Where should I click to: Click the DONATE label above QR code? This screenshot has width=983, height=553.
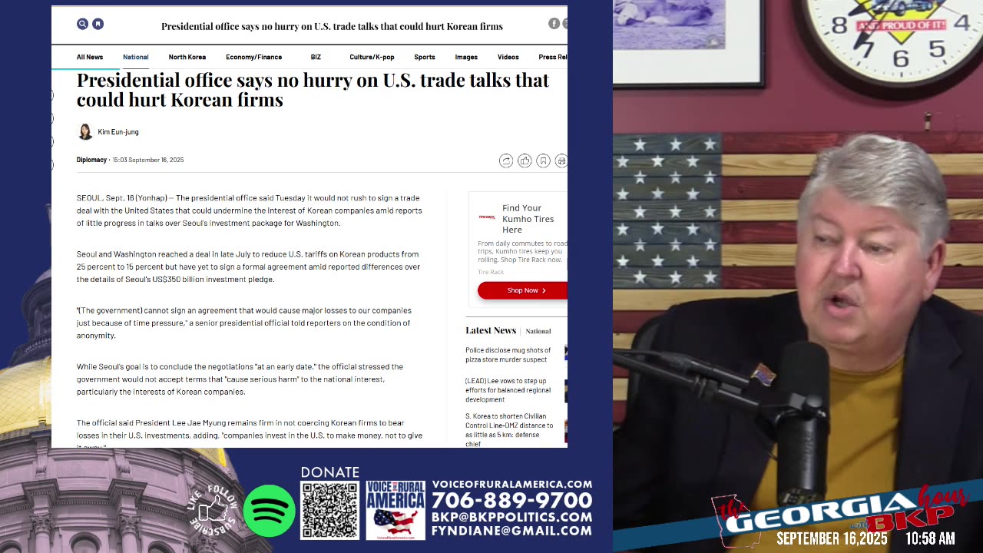pos(330,472)
